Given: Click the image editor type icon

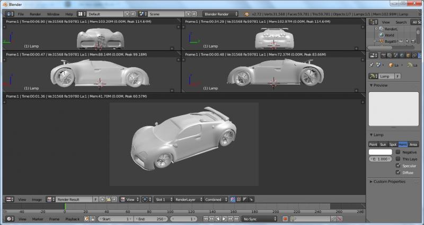Looking at the screenshot, I should [9, 200].
